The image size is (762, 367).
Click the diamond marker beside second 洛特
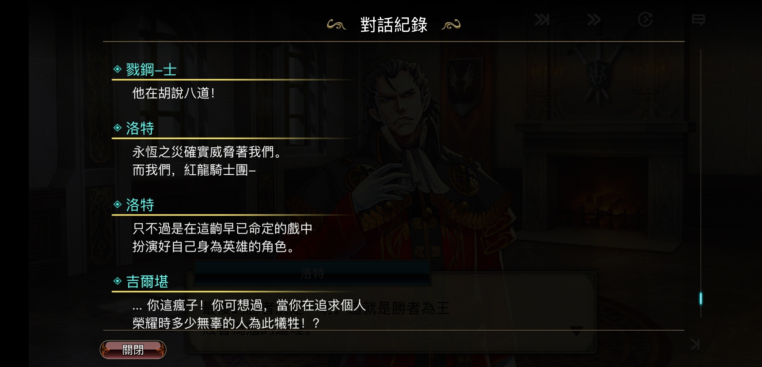click(x=117, y=204)
